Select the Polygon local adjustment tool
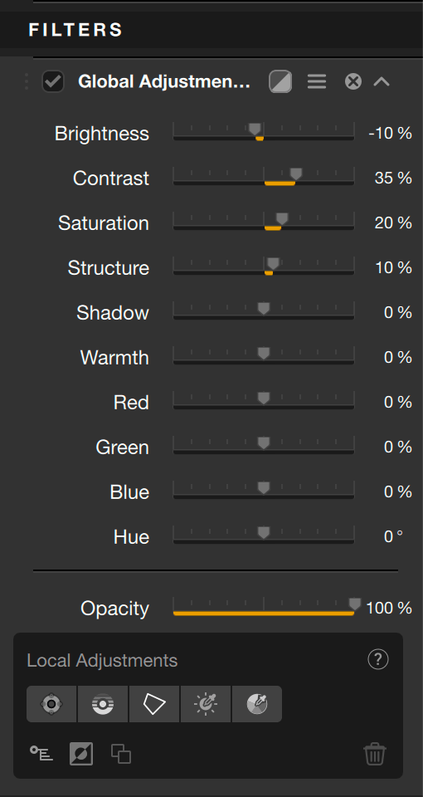Viewport: 423px width, 797px height. pyautogui.click(x=154, y=704)
